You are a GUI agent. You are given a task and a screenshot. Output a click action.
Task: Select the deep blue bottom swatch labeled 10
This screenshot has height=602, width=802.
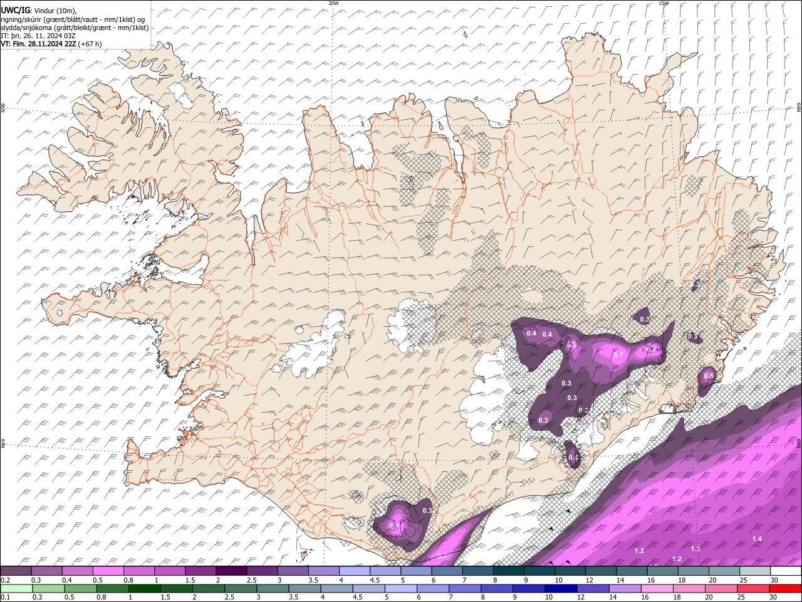coord(560,588)
